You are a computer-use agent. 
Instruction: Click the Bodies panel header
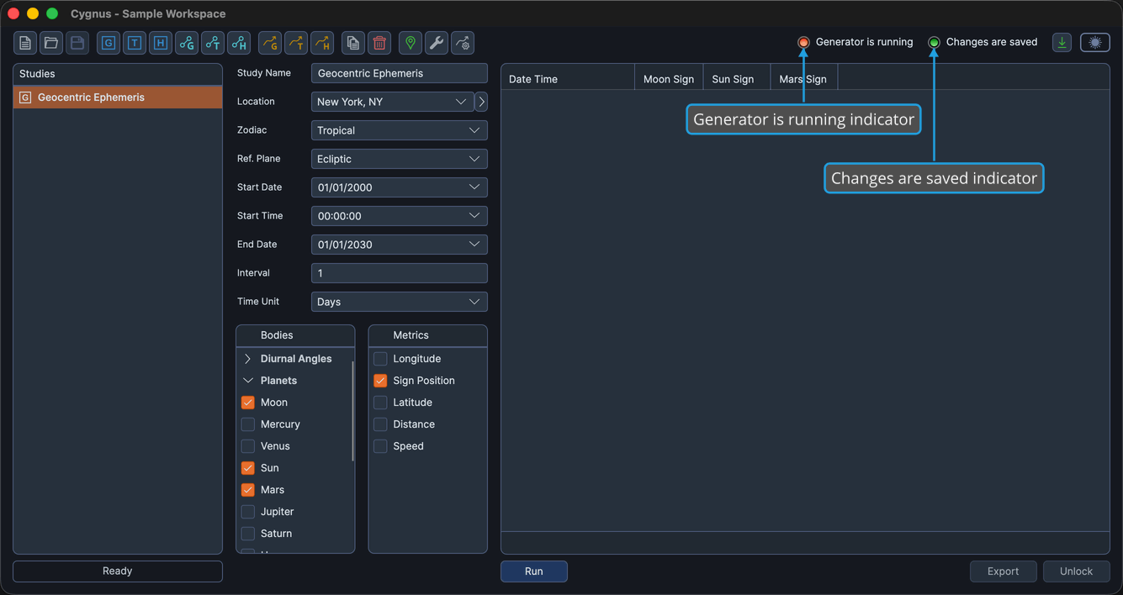[295, 335]
